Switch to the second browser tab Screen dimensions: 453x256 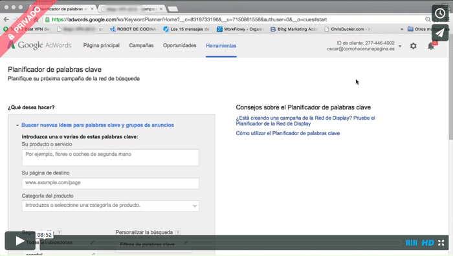point(132,9)
